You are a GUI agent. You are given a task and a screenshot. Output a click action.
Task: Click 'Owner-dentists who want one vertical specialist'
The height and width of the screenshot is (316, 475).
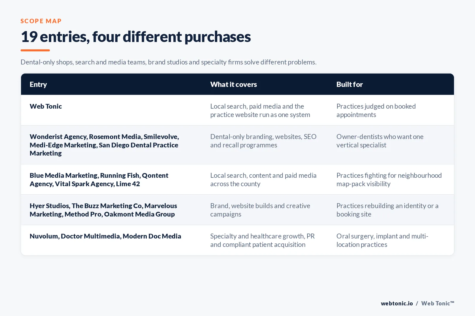tap(380, 141)
